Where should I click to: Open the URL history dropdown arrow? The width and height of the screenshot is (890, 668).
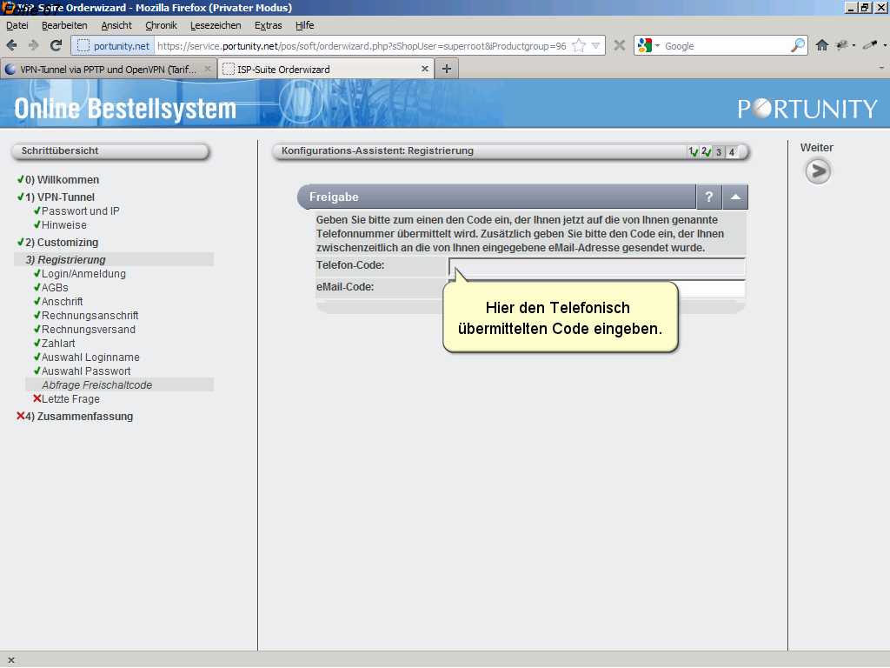596,45
